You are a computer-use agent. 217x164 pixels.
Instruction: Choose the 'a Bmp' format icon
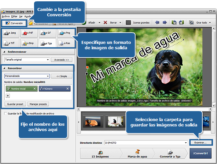tap(29, 43)
